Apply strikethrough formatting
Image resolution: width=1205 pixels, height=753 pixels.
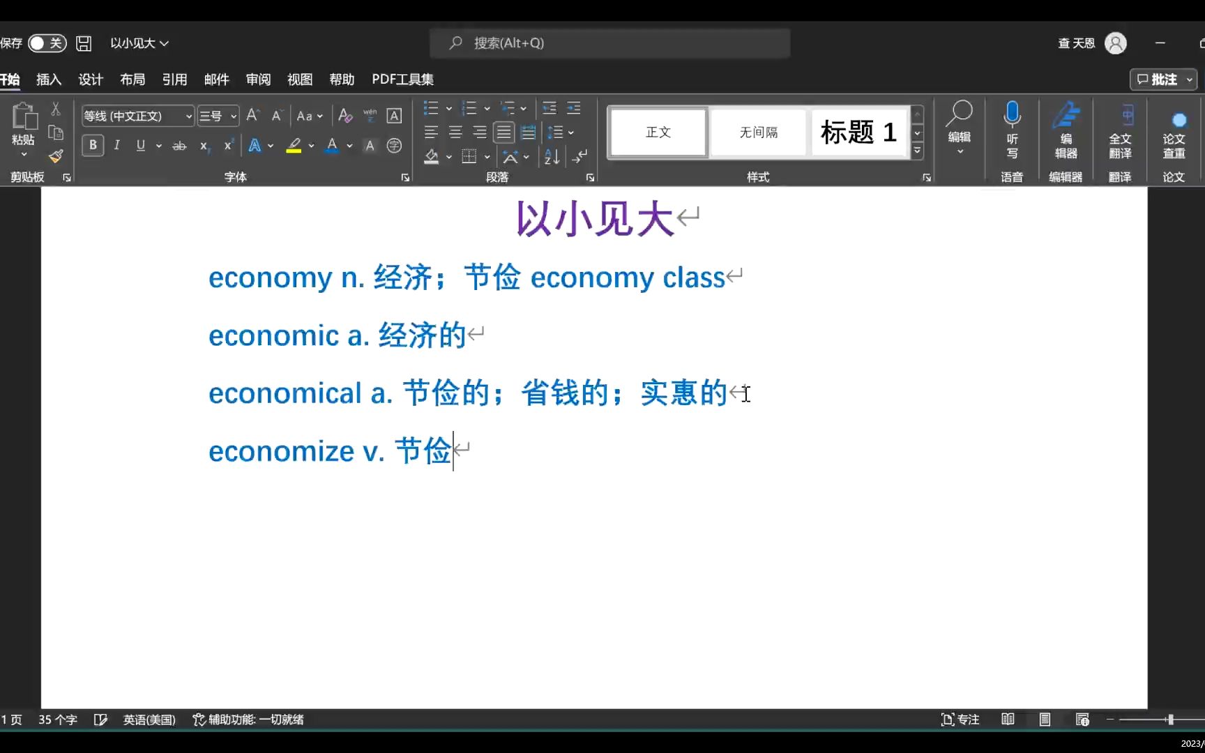[x=179, y=146]
